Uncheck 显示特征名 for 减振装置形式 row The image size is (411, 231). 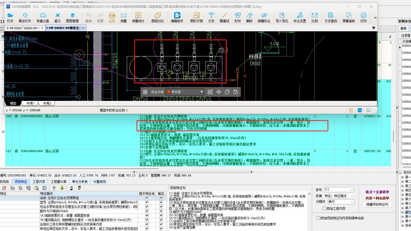tap(147, 215)
